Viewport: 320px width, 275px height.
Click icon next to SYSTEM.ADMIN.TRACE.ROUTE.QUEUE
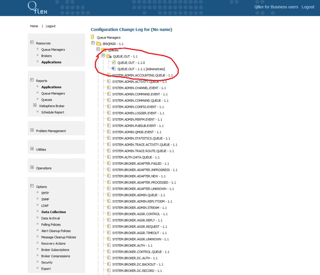click(109, 151)
